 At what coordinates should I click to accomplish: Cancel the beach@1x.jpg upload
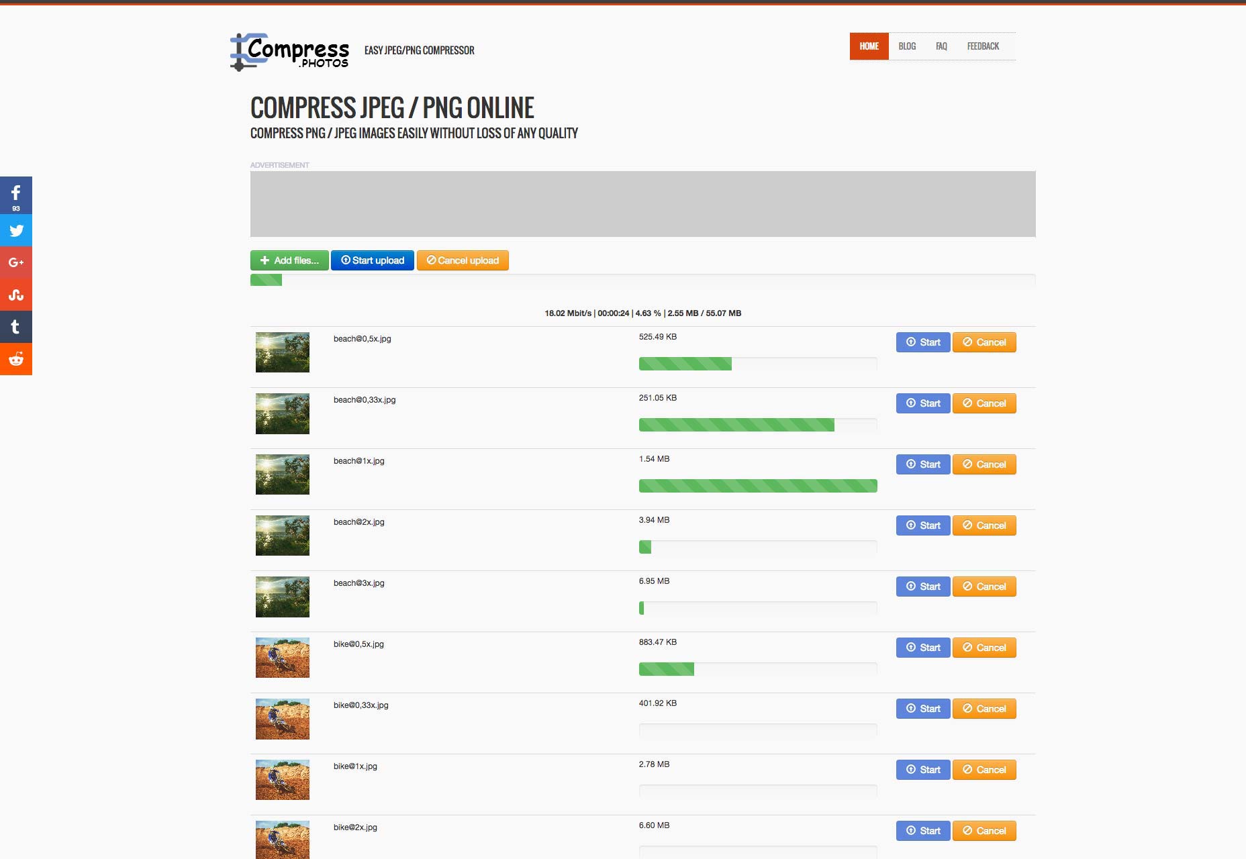984,464
